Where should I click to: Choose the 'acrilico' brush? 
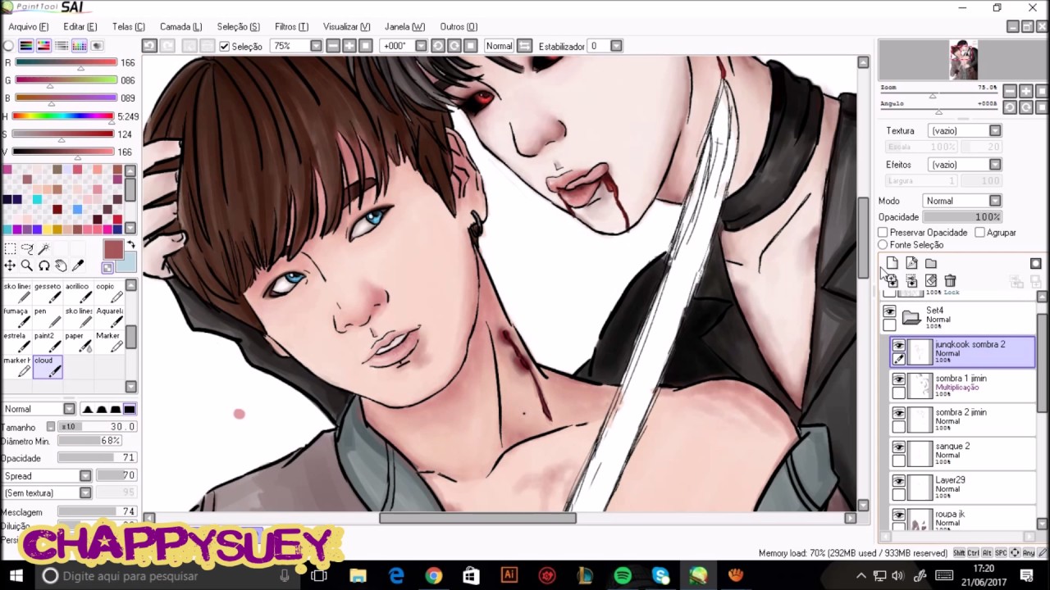click(79, 293)
